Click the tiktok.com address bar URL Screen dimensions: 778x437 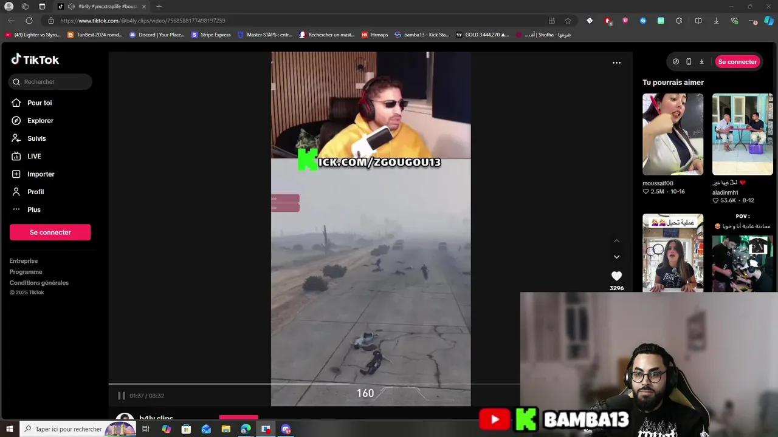pos(143,21)
